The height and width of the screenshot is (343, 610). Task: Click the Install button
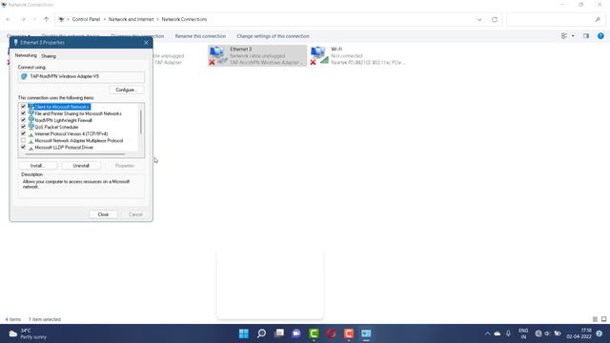coord(38,166)
